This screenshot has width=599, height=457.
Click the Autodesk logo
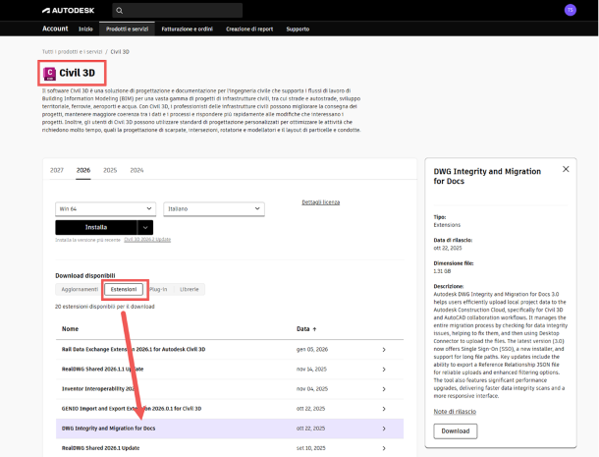(68, 11)
